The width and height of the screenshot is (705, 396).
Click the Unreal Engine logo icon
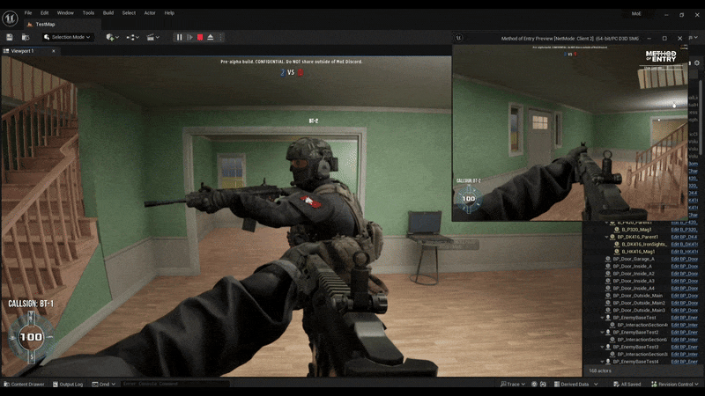coord(10,18)
